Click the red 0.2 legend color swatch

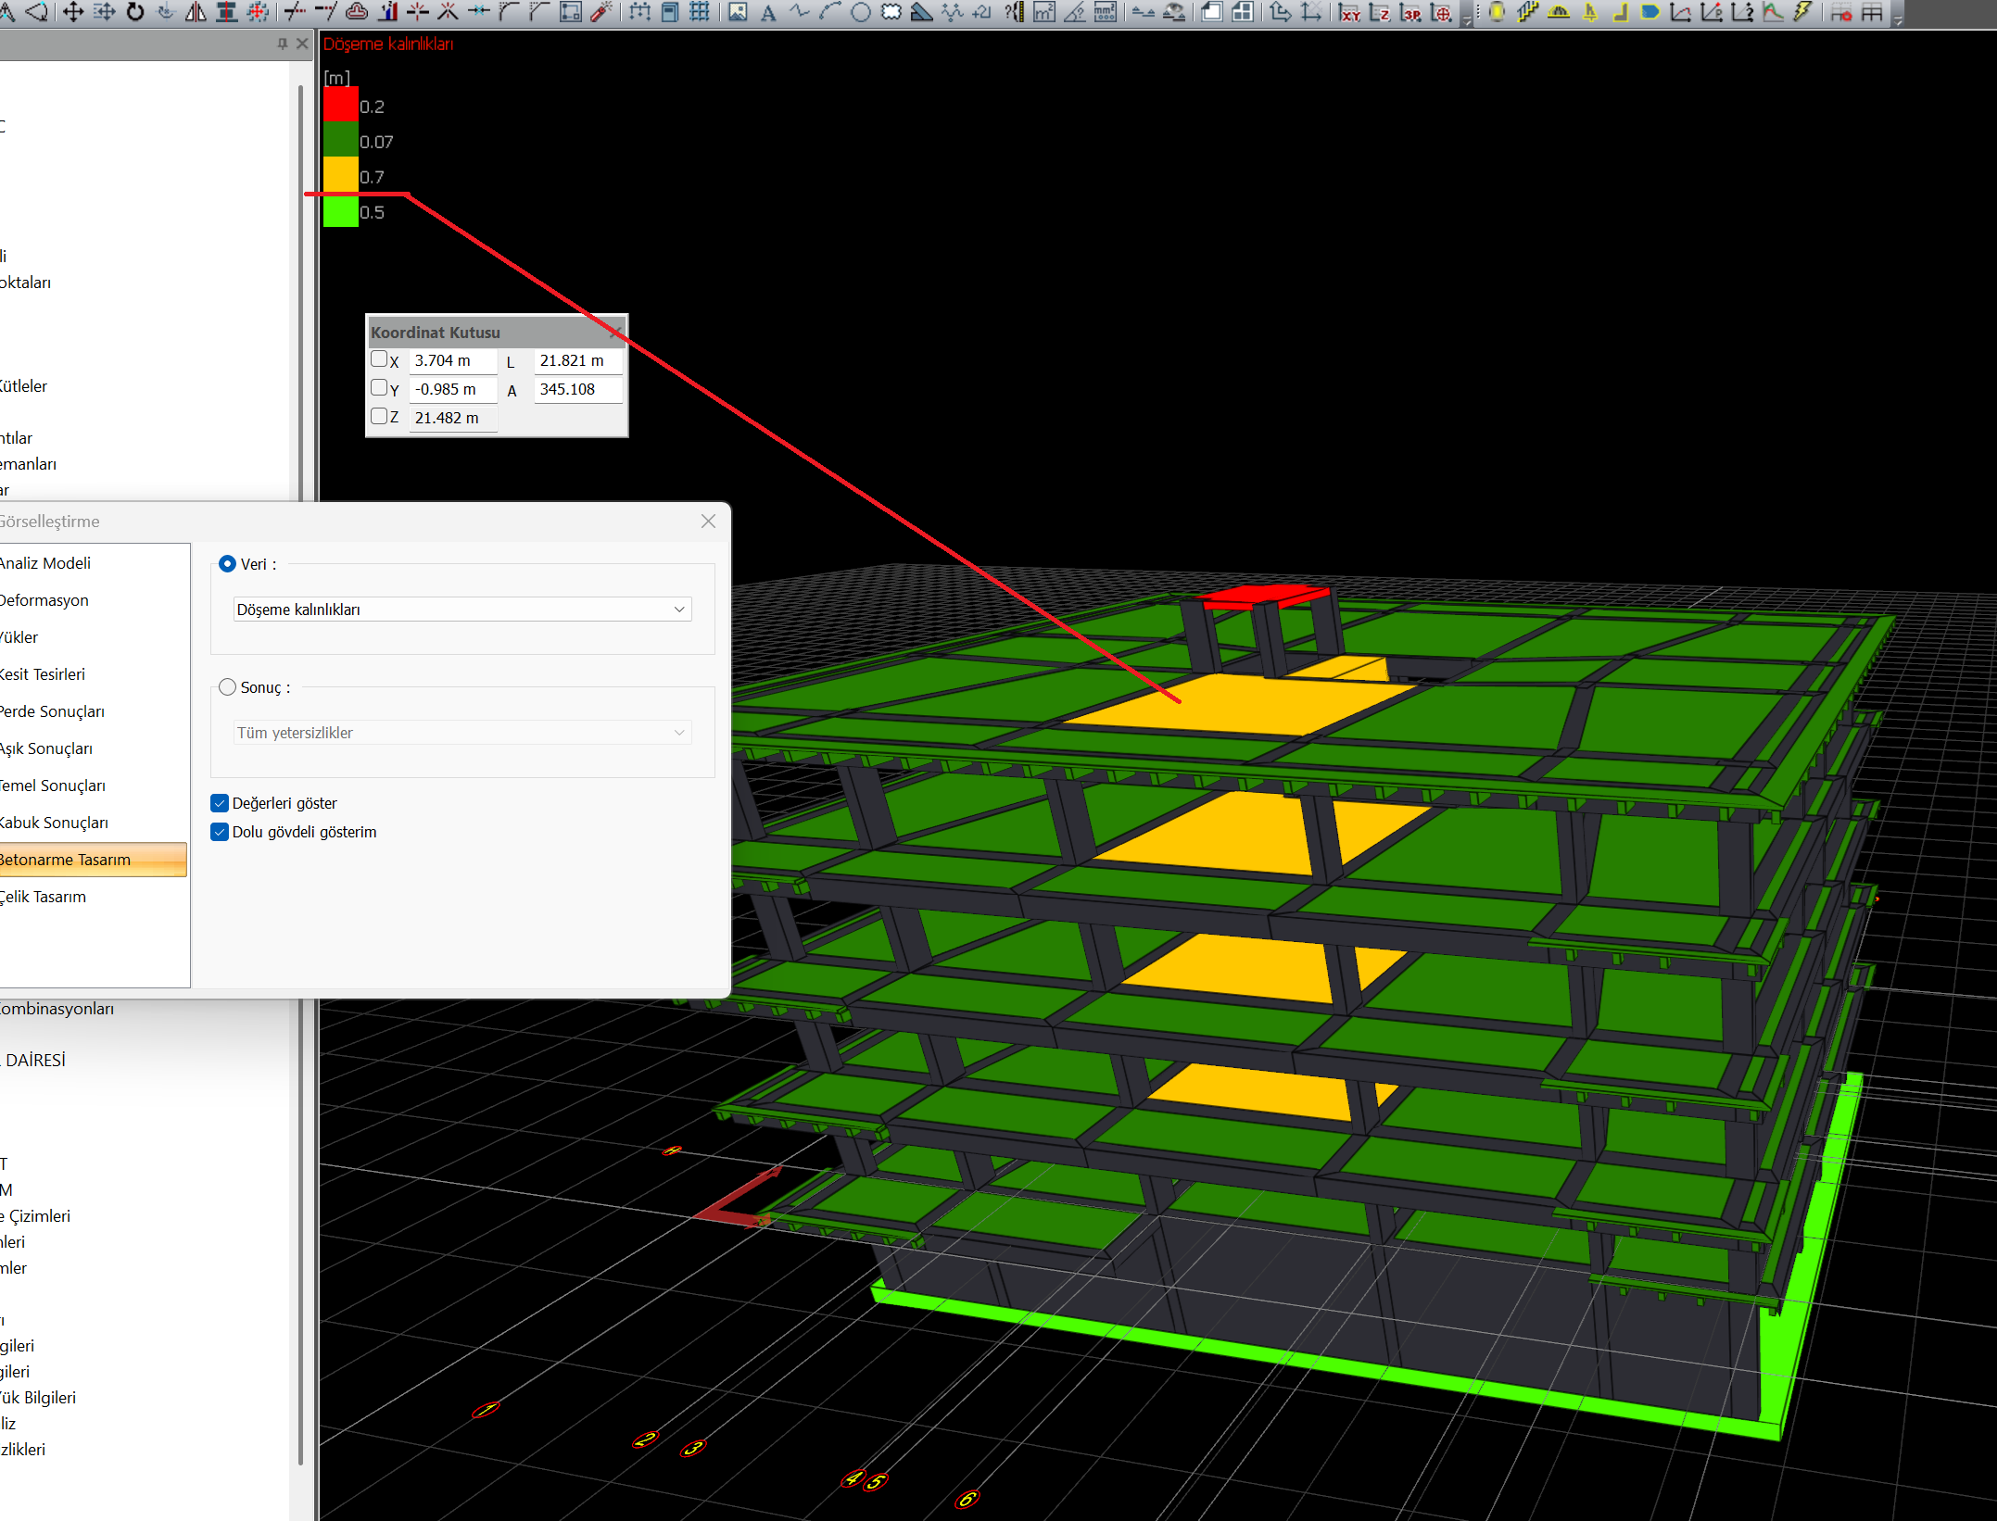(340, 105)
